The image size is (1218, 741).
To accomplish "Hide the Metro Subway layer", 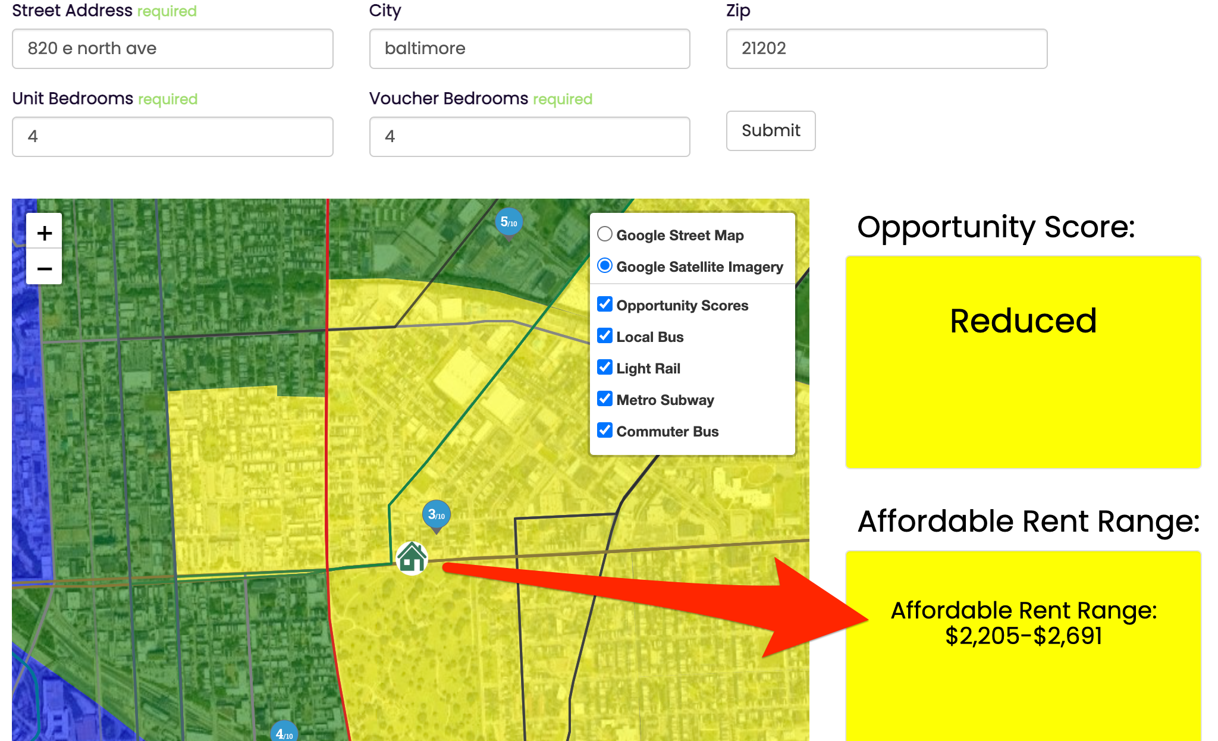I will pos(605,399).
